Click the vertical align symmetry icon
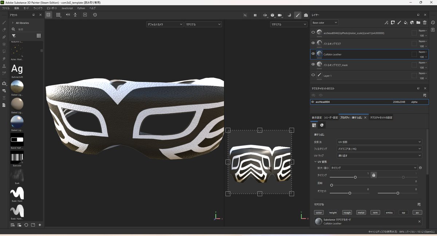Image resolution: width=437 pixels, height=236 pixels. [75, 15]
